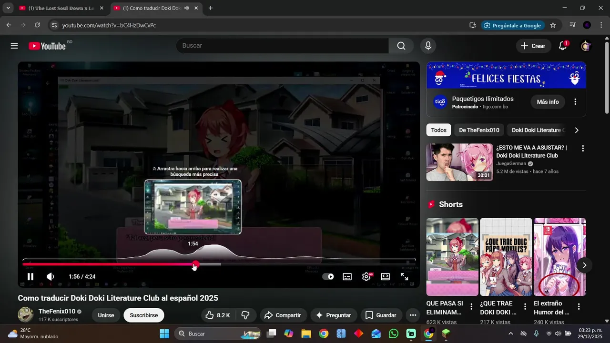Bookmark this page with star
This screenshot has height=343, width=610.
553,25
